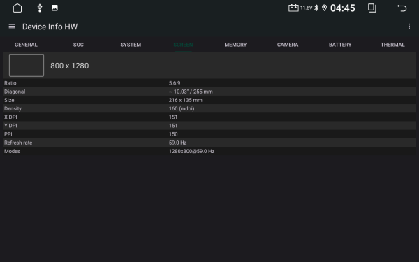Switch to the SYSTEM tab
The height and width of the screenshot is (262, 419).
click(131, 45)
